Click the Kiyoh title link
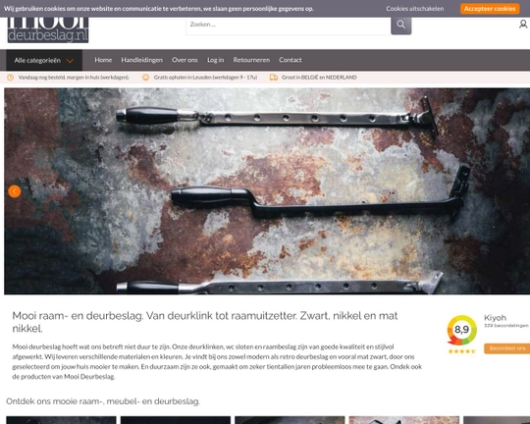The width and height of the screenshot is (530, 424). point(495,318)
